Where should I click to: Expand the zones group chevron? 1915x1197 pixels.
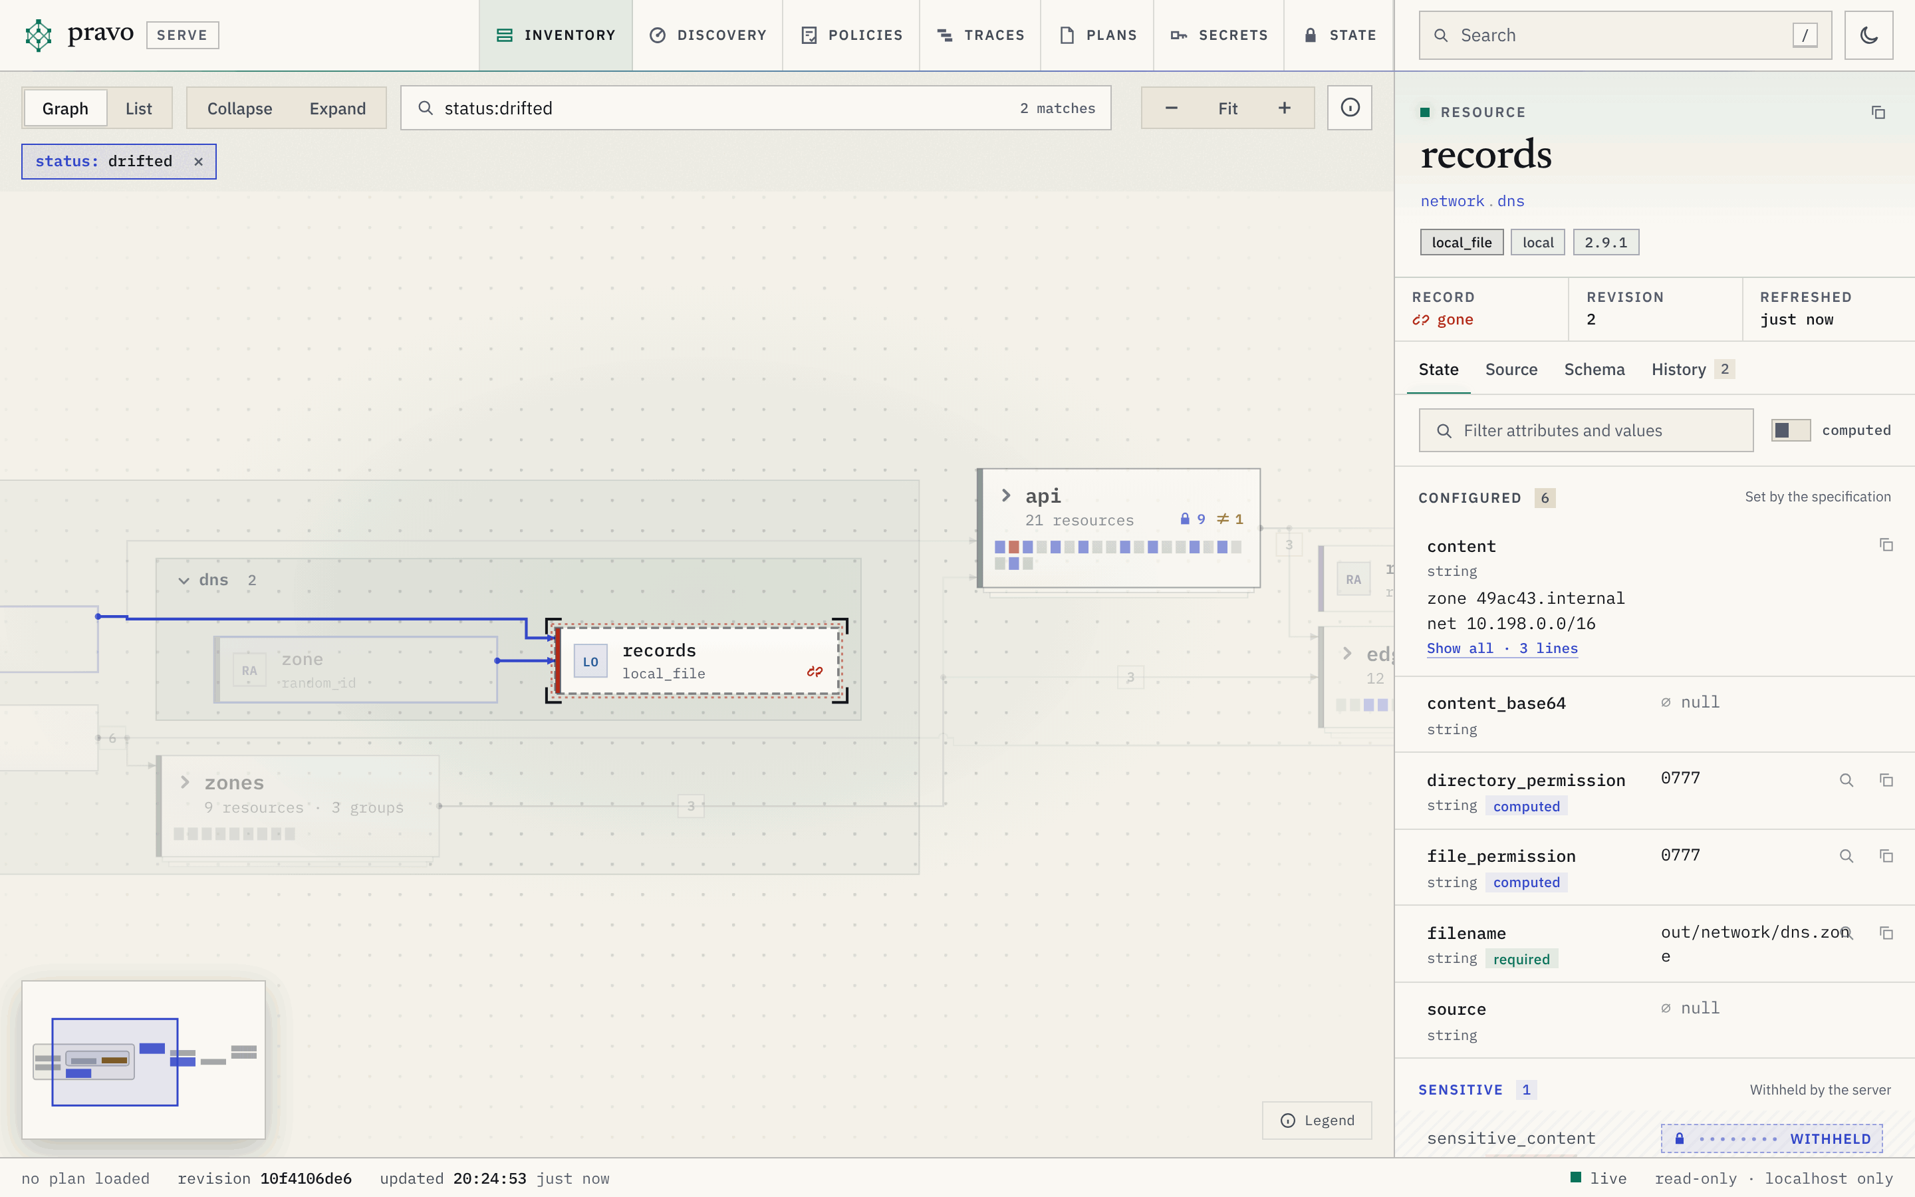coord(184,782)
